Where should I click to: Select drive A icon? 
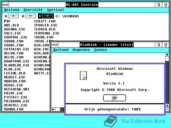pos(13,16)
